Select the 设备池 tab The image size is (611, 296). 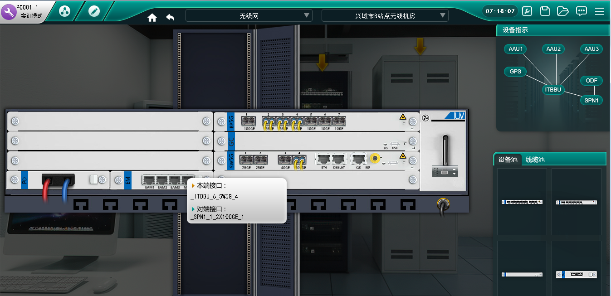[508, 160]
